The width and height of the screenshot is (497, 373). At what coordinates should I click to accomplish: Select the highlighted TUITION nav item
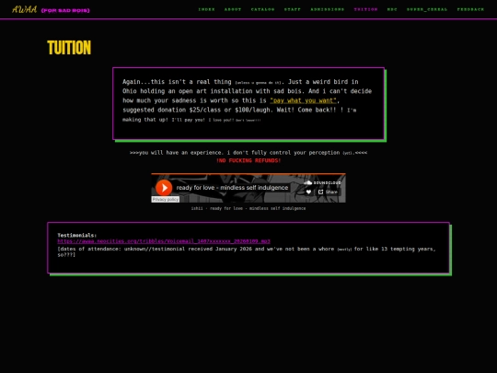(365, 9)
